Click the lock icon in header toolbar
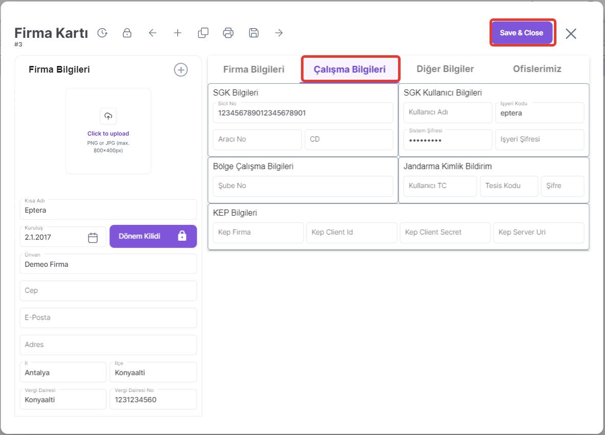 tap(127, 33)
